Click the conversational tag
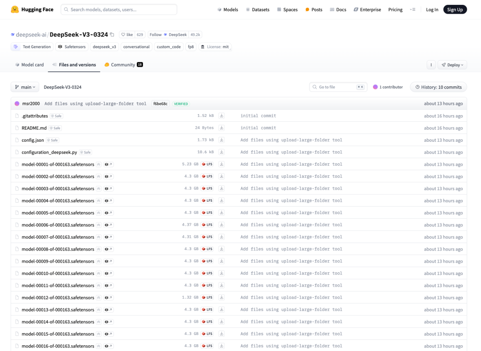 pyautogui.click(x=136, y=47)
